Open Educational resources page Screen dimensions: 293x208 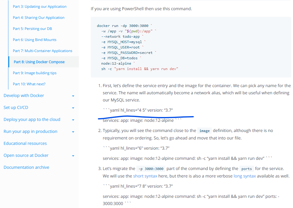tap(25, 143)
